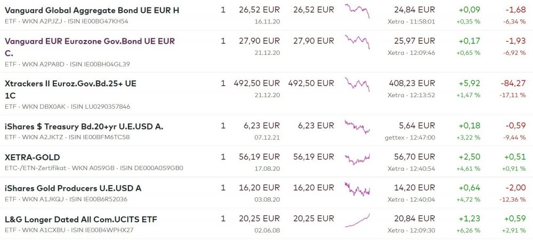Click the Xtrackers II Euroz.Gov.Bd. sparkline chart
This screenshot has height=240, width=533.
click(x=357, y=84)
